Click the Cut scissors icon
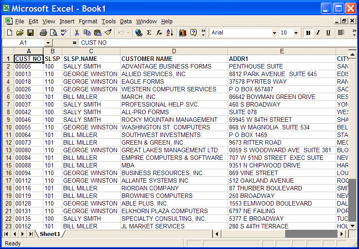 pyautogui.click(x=77, y=33)
